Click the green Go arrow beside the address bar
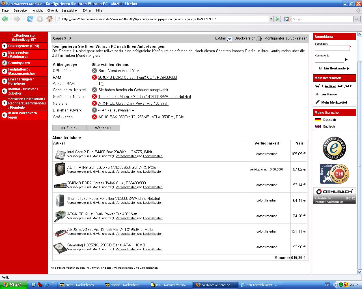This screenshot has height=289, width=362. [277, 19]
